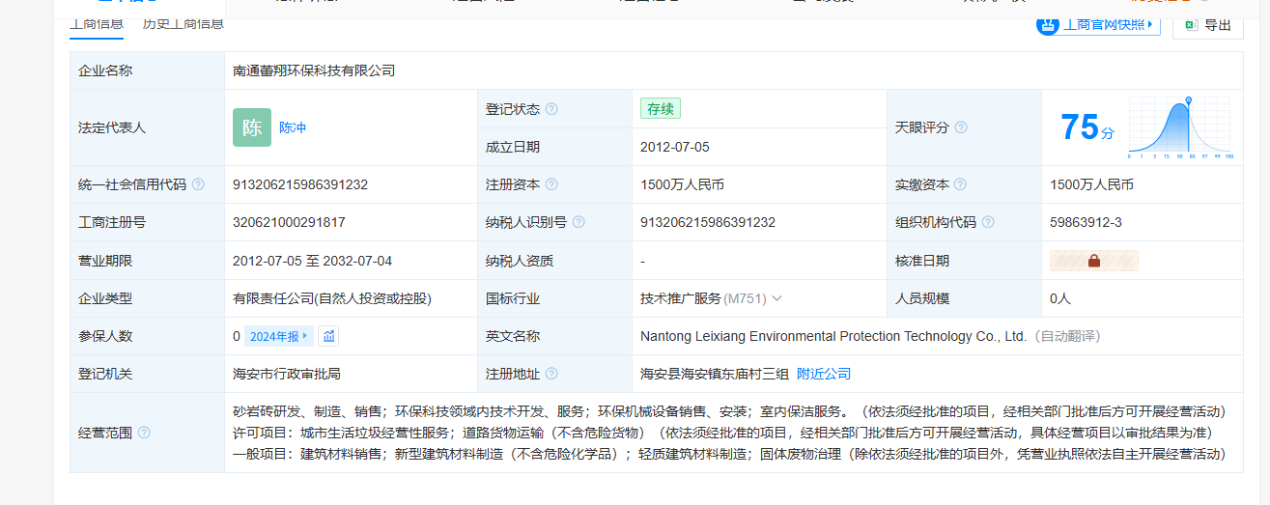Click the 国标行业 label cell
The width and height of the screenshot is (1270, 505).
(x=554, y=298)
